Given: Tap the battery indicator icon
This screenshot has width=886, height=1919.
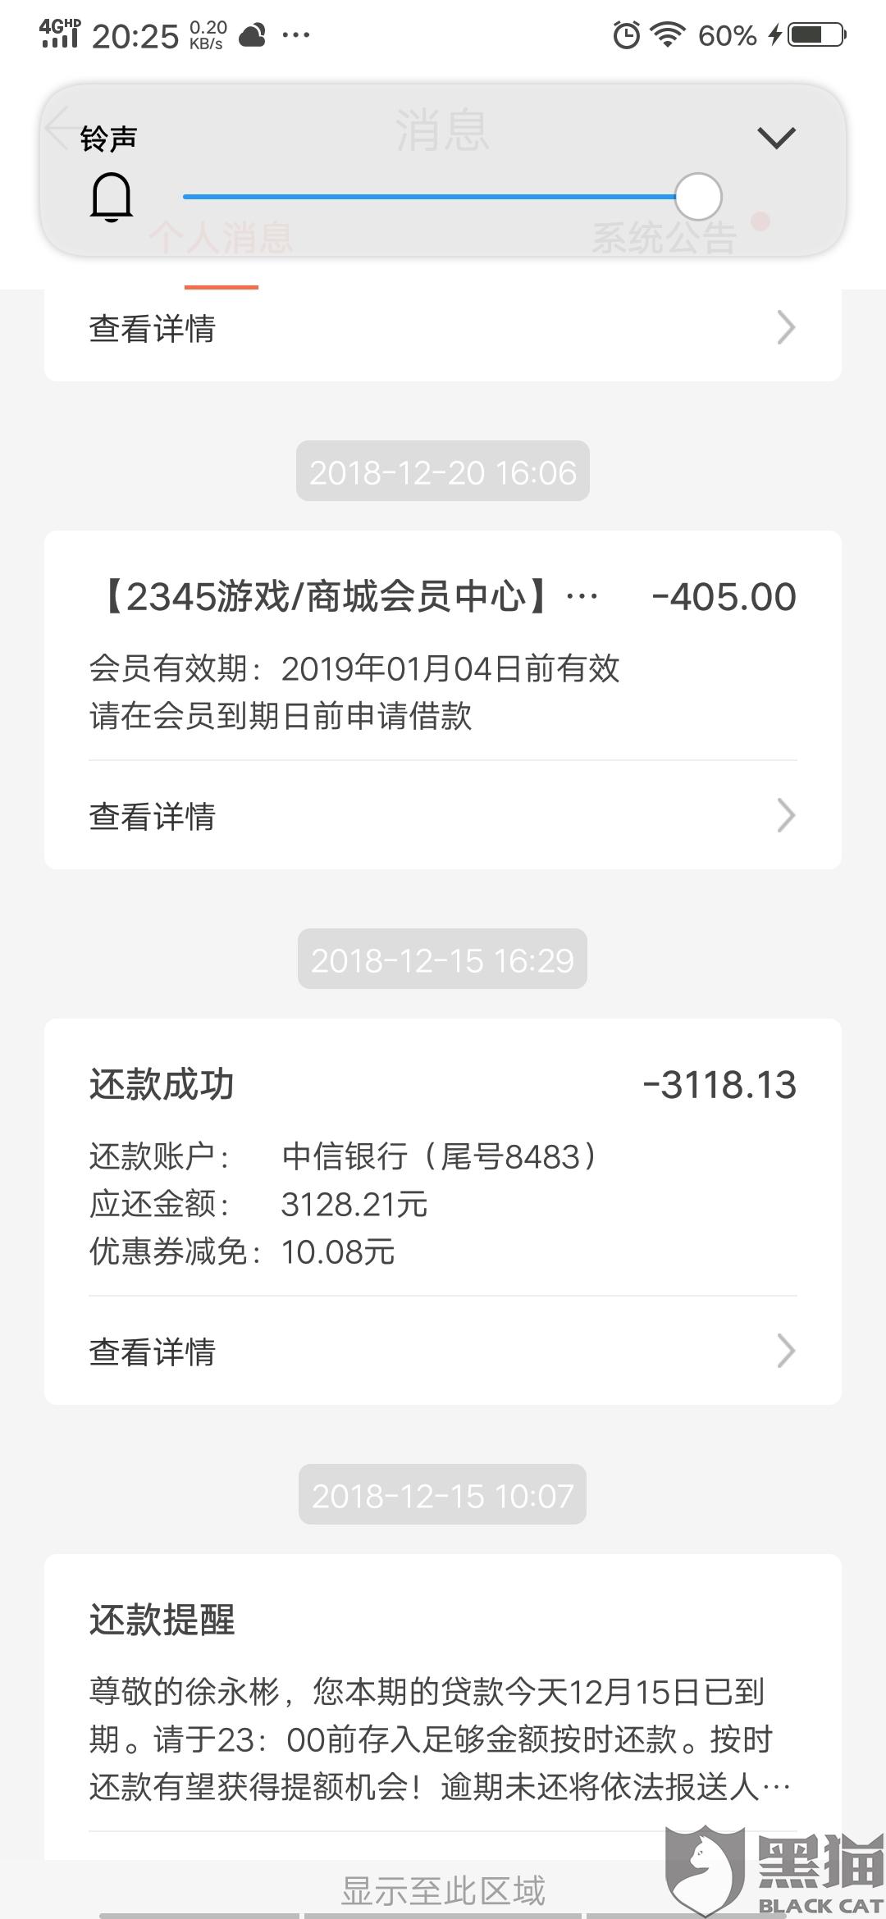Looking at the screenshot, I should (817, 34).
